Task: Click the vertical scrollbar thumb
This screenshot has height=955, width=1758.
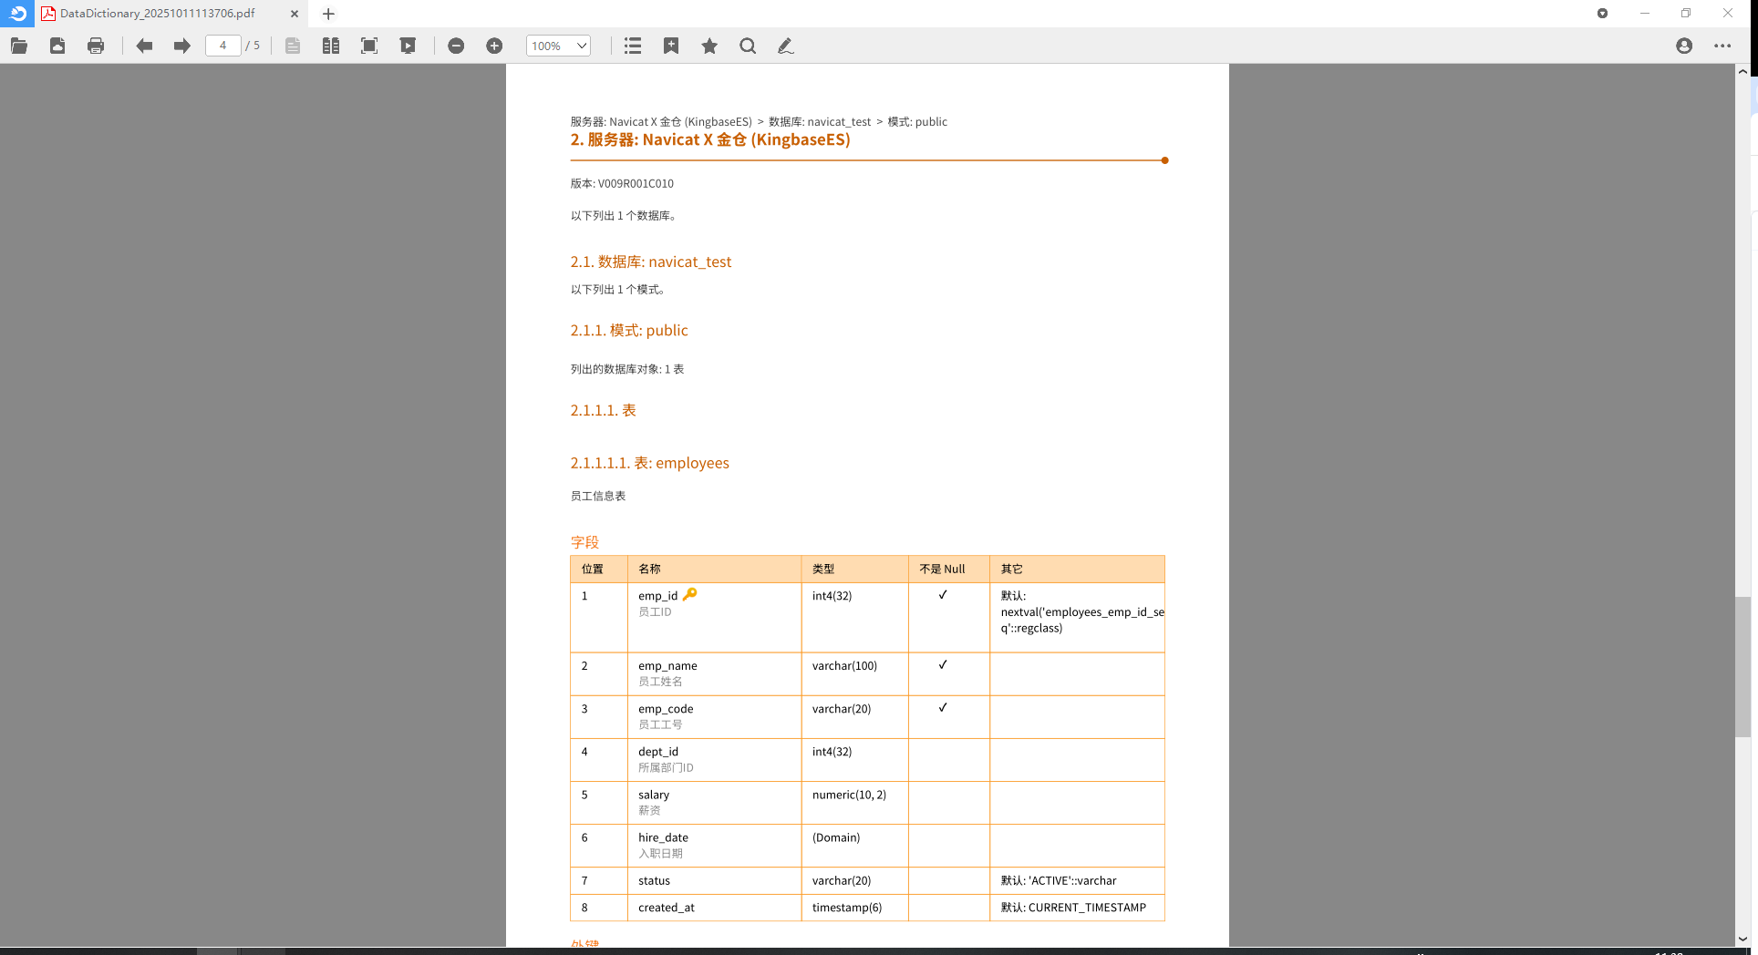Action: click(x=1742, y=666)
